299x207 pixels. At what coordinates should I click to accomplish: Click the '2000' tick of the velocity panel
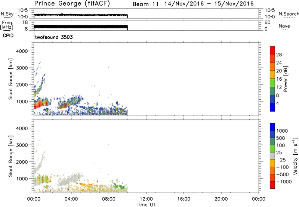coord(22,162)
